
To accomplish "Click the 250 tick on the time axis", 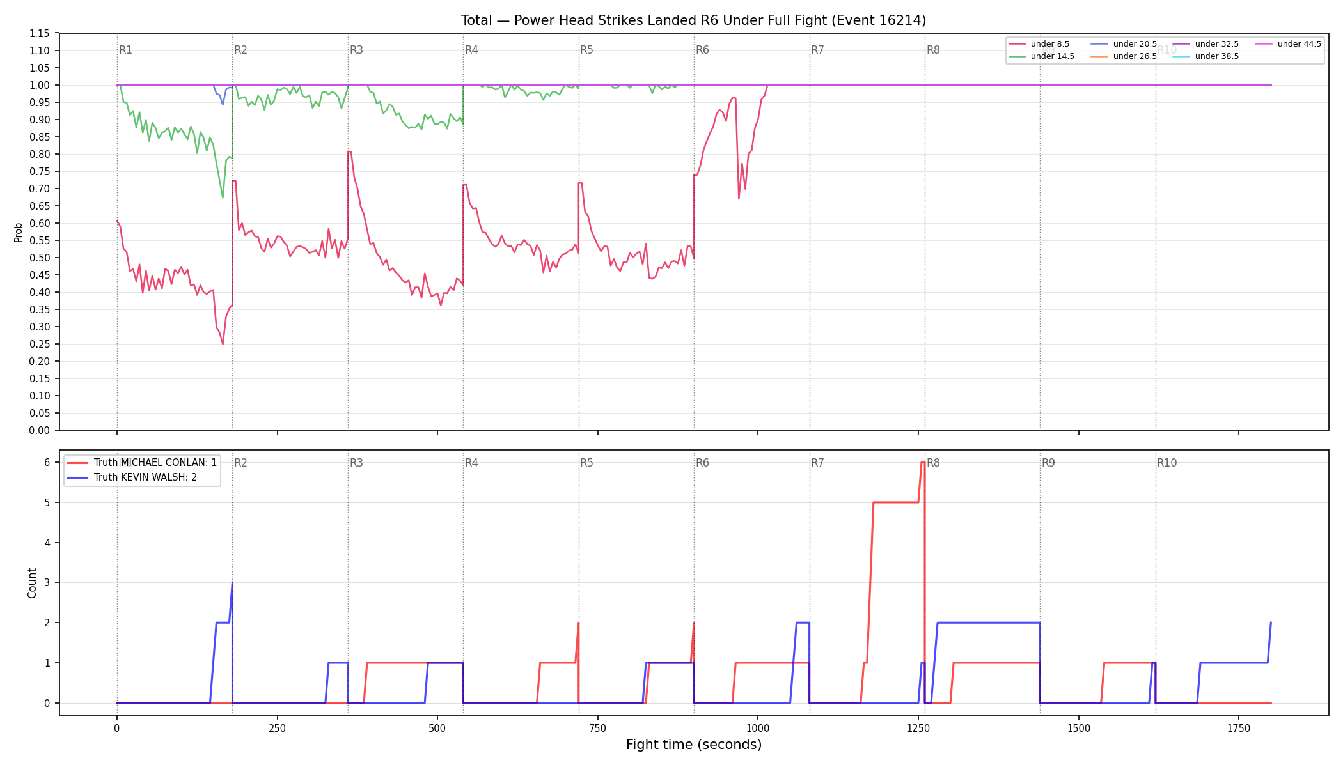I will (277, 728).
